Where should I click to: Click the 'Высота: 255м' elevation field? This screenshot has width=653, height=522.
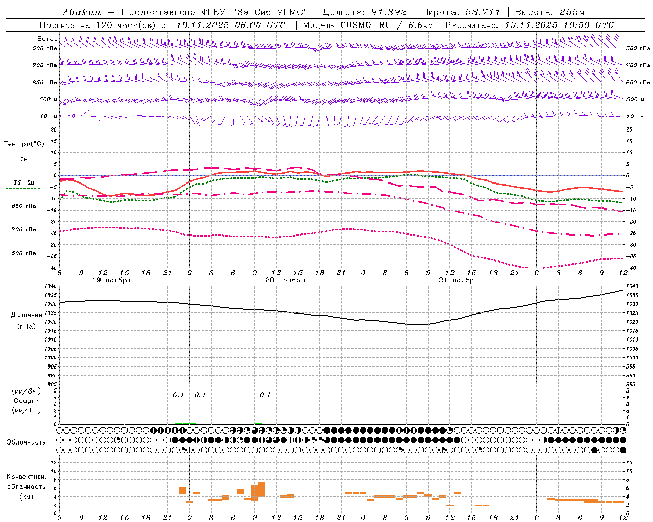tap(549, 12)
